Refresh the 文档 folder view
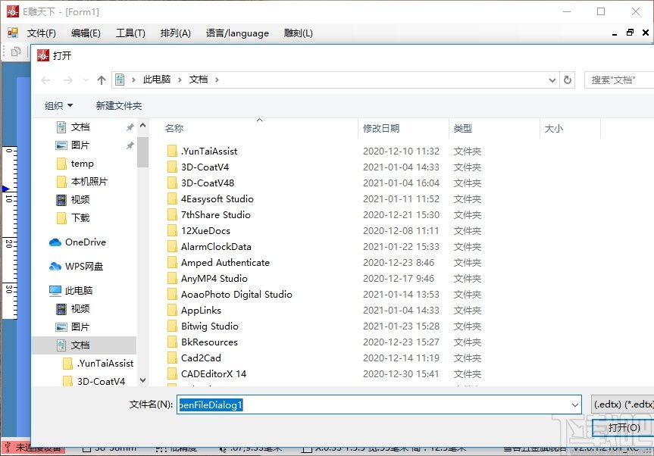This screenshot has height=456, width=654. [568, 80]
